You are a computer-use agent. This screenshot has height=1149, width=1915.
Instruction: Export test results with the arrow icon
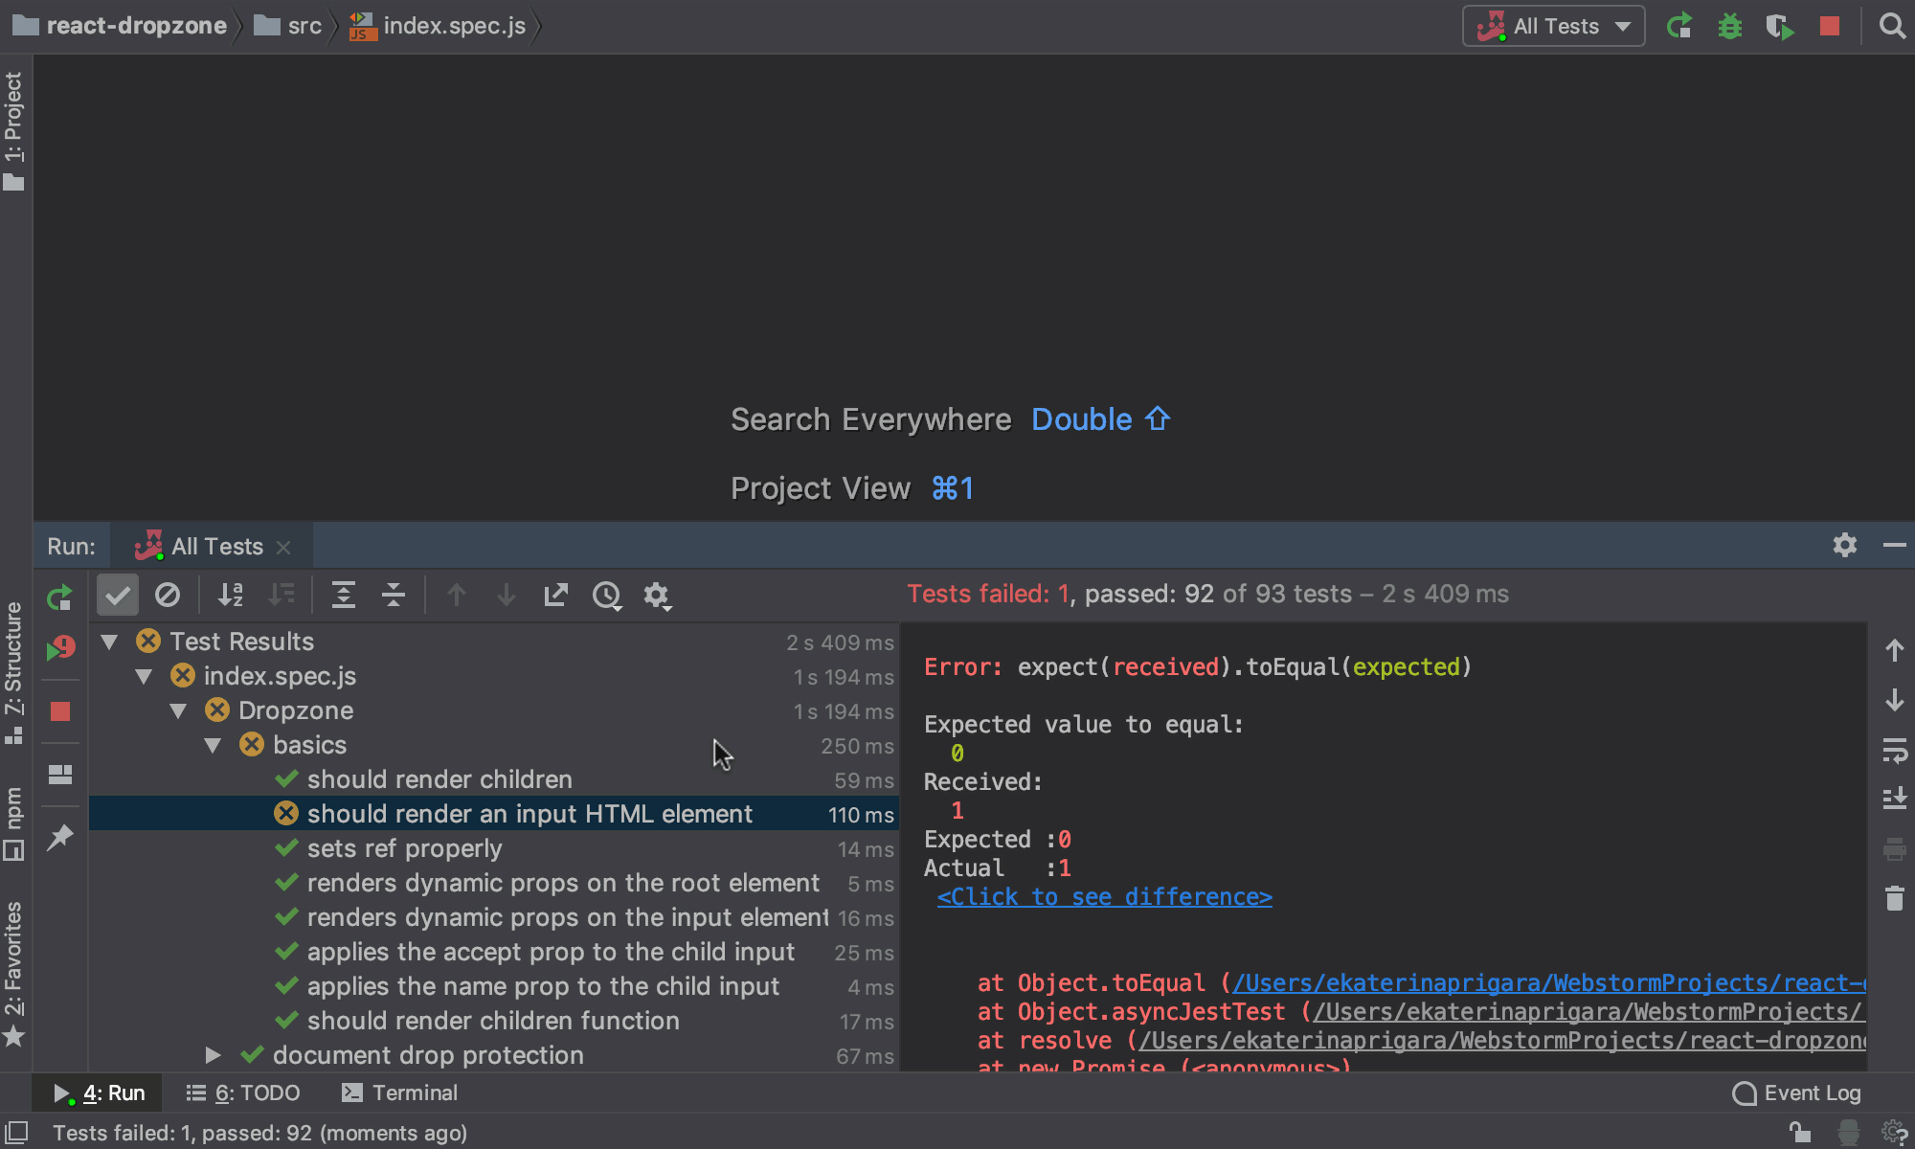pyautogui.click(x=555, y=595)
